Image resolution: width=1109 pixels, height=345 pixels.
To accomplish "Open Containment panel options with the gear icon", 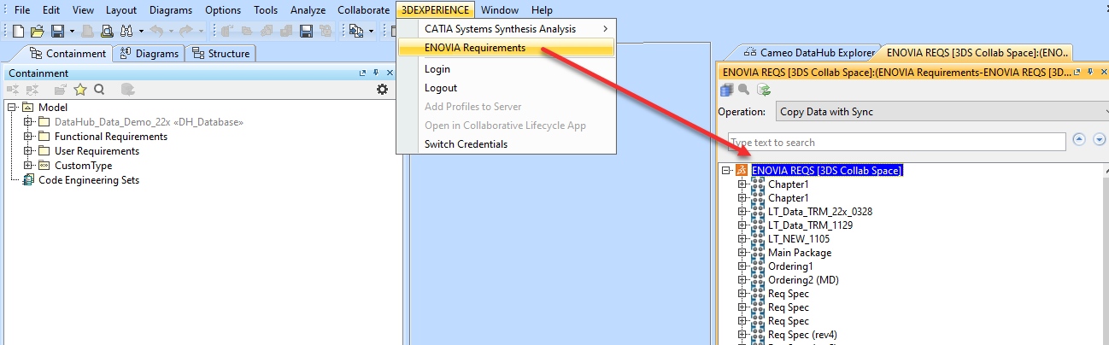I will (x=382, y=89).
